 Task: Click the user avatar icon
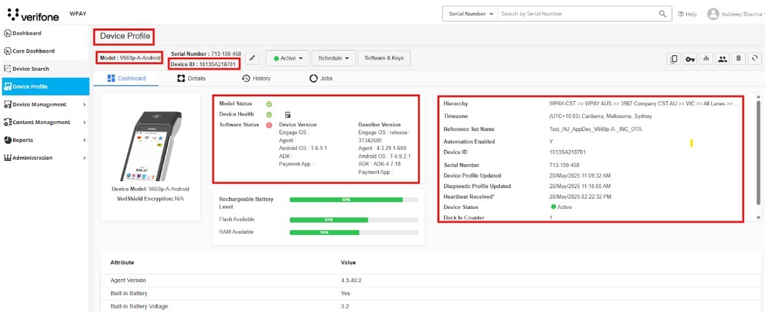tap(713, 14)
